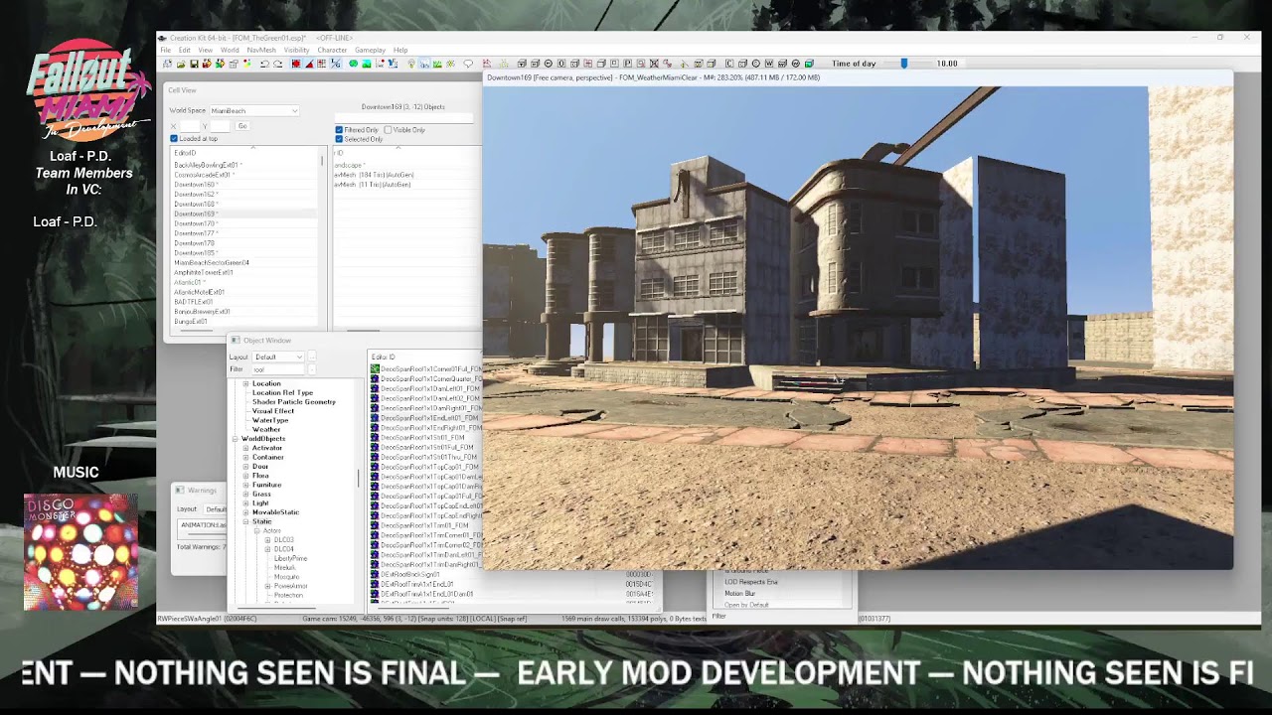Expand the Furniture tree node

245,485
